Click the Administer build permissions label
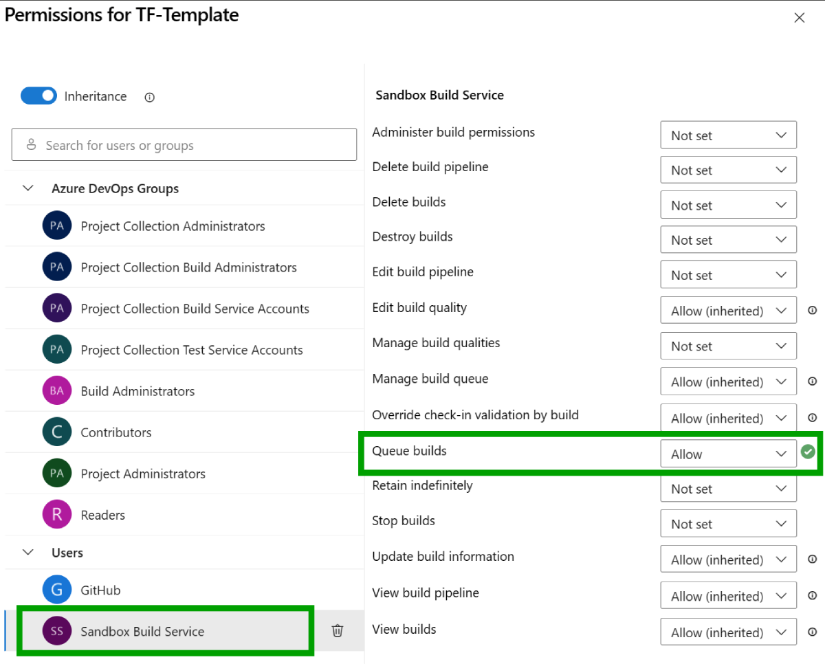This screenshot has width=825, height=664. point(453,132)
